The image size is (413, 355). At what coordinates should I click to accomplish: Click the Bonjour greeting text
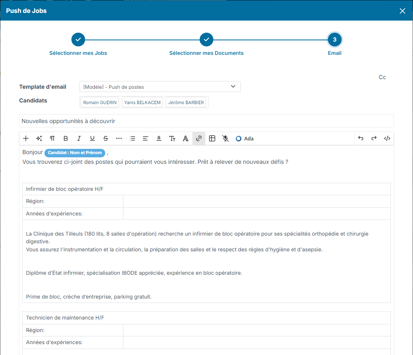32,152
